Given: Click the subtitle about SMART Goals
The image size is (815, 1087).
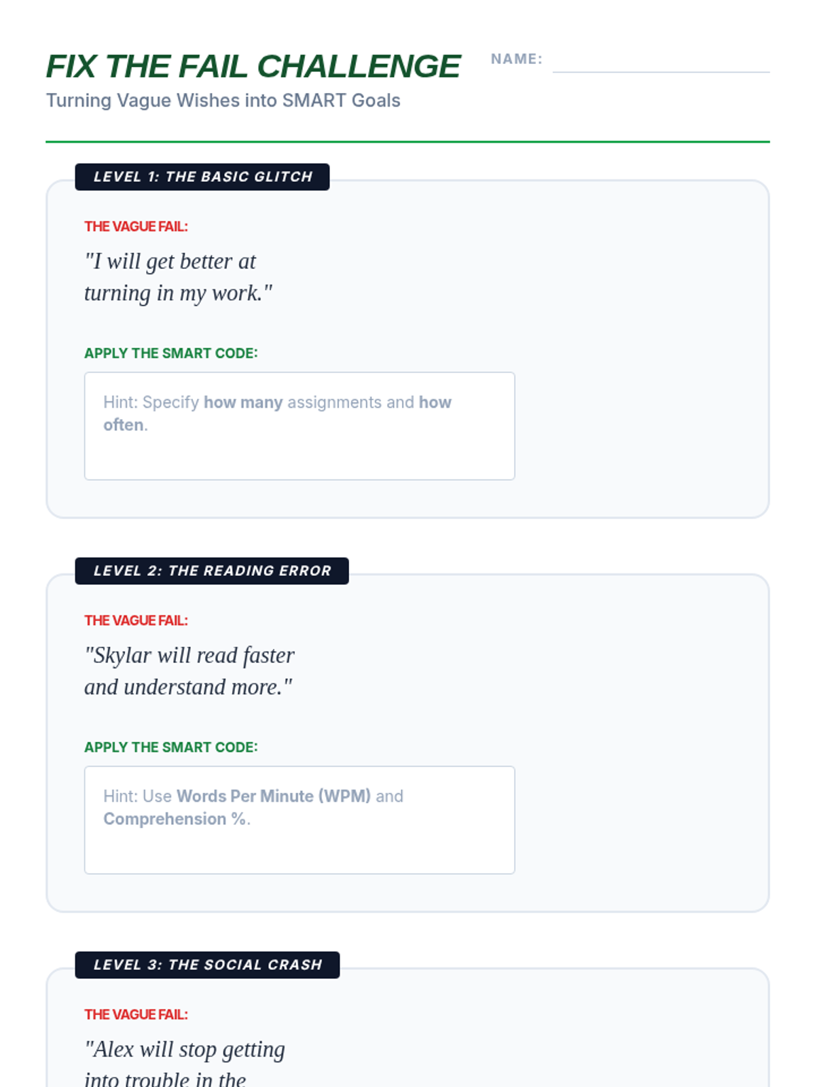Looking at the screenshot, I should tap(223, 101).
